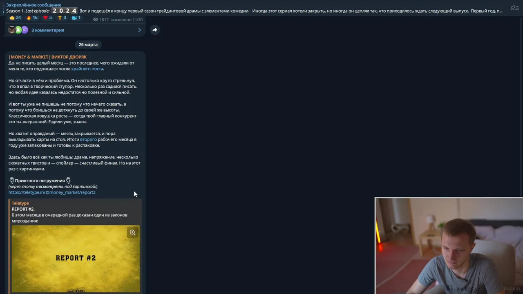
Task: Click the fire reaction with 16
Action: (32, 18)
